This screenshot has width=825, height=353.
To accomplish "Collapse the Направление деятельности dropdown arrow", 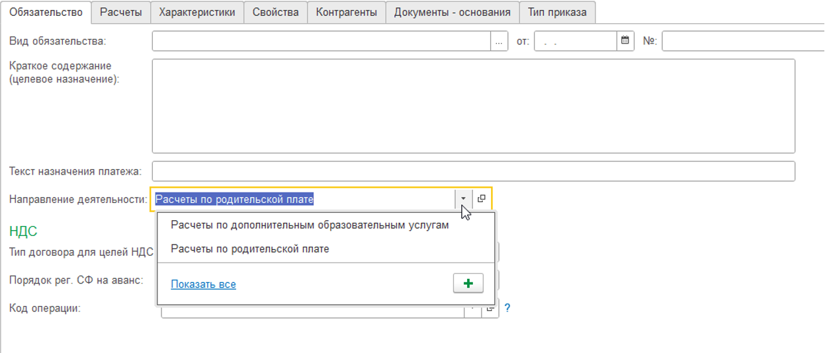I will click(x=463, y=198).
